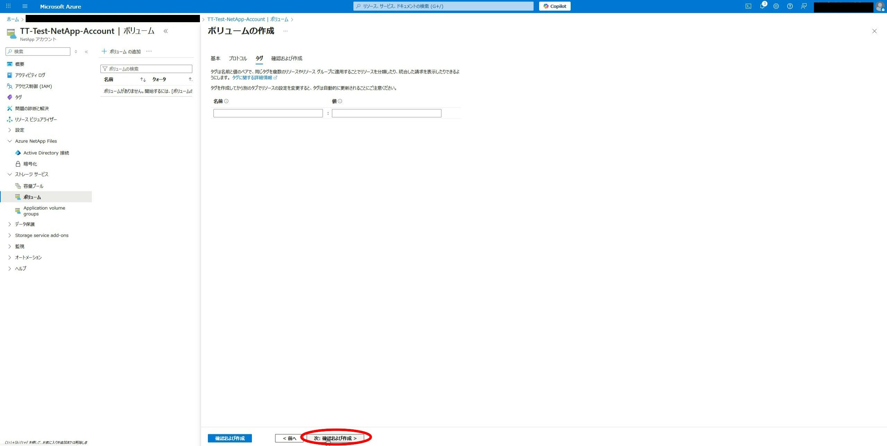This screenshot has width=887, height=446.
Task: Click the info icon beside 値 label
Action: (x=340, y=101)
